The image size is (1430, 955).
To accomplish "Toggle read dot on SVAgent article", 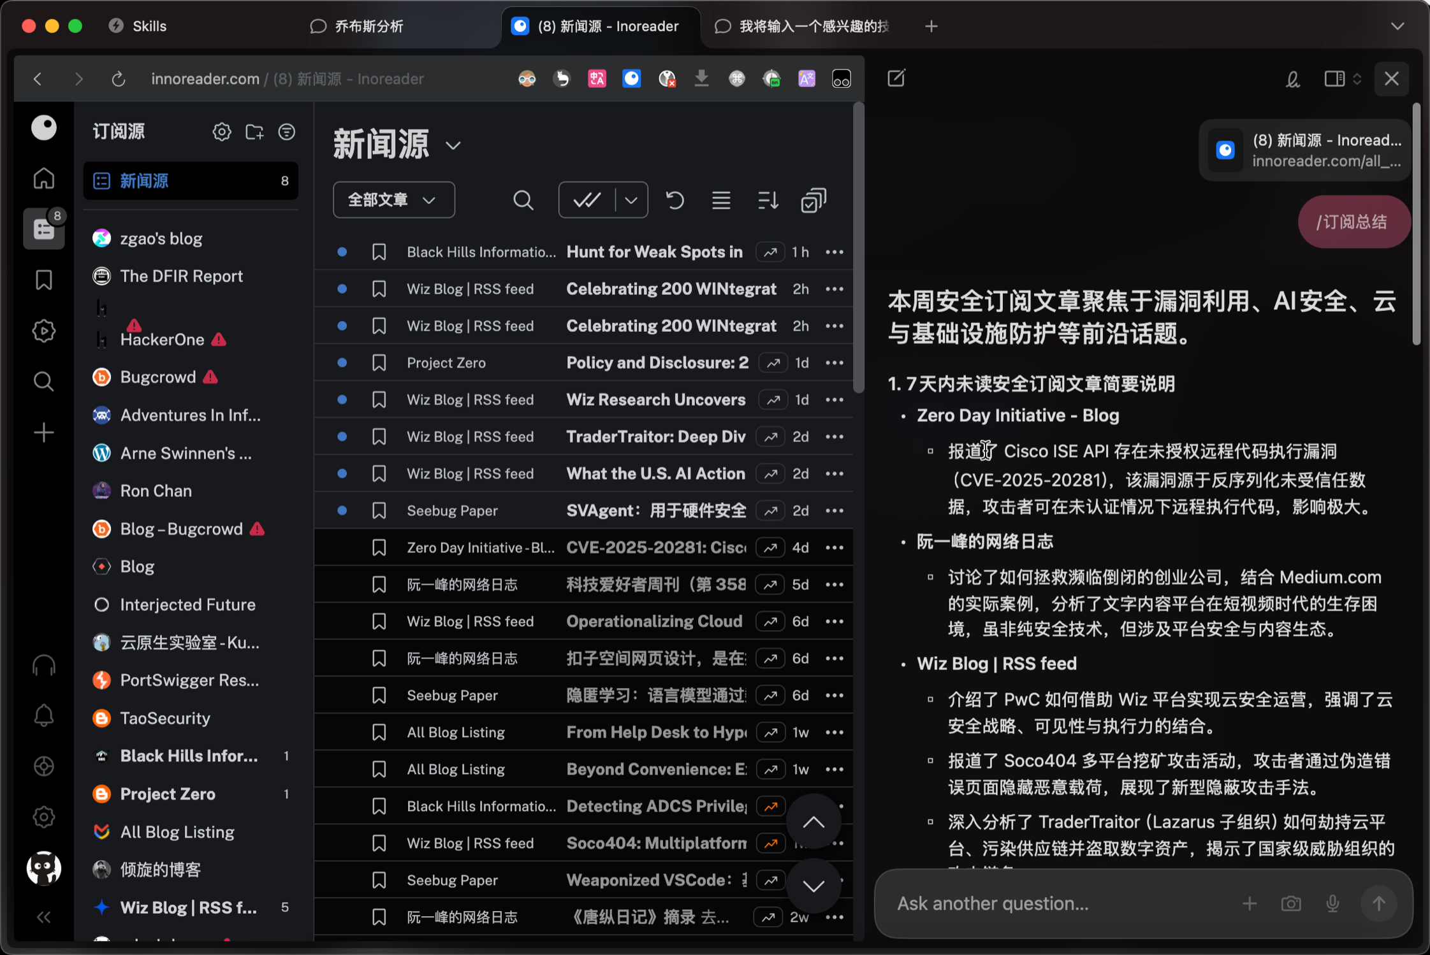I will point(342,511).
